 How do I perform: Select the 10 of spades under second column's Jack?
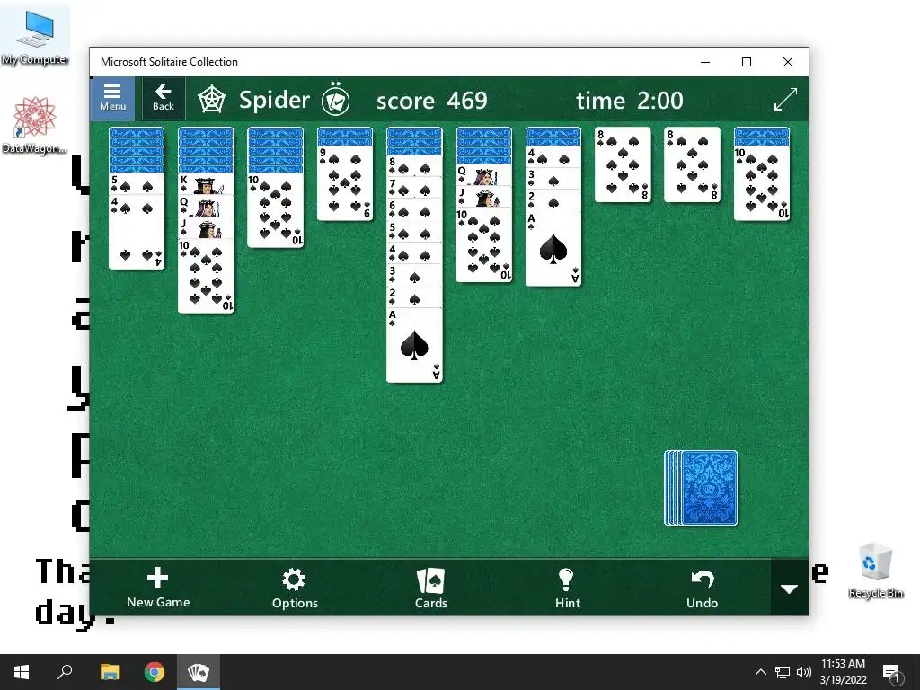[206, 276]
